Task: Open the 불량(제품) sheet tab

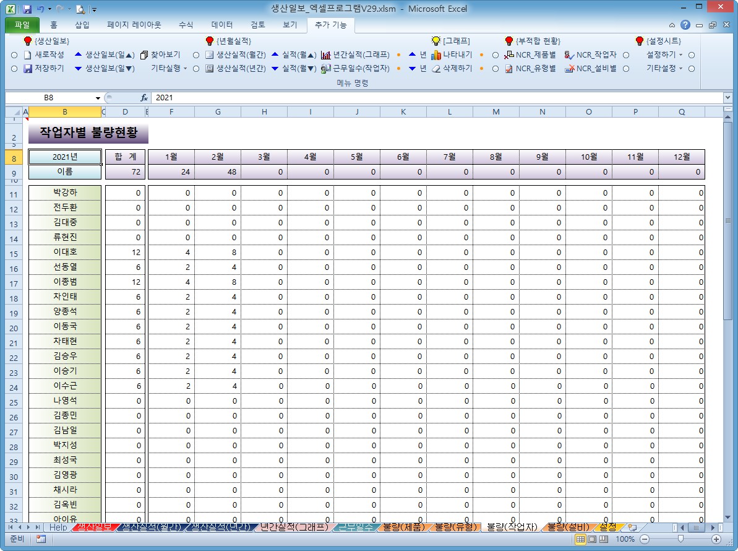Action: (403, 527)
